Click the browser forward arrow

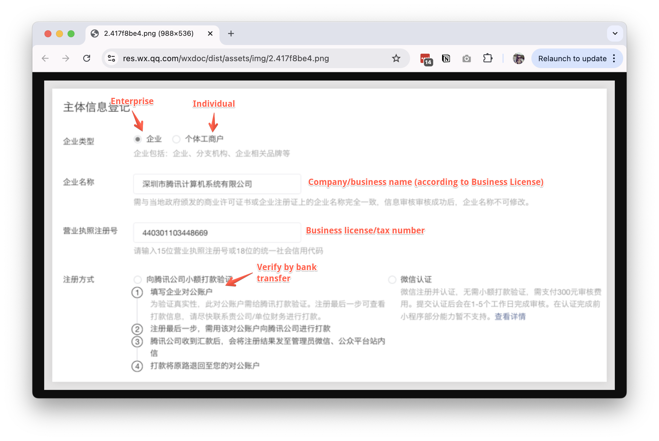point(66,58)
